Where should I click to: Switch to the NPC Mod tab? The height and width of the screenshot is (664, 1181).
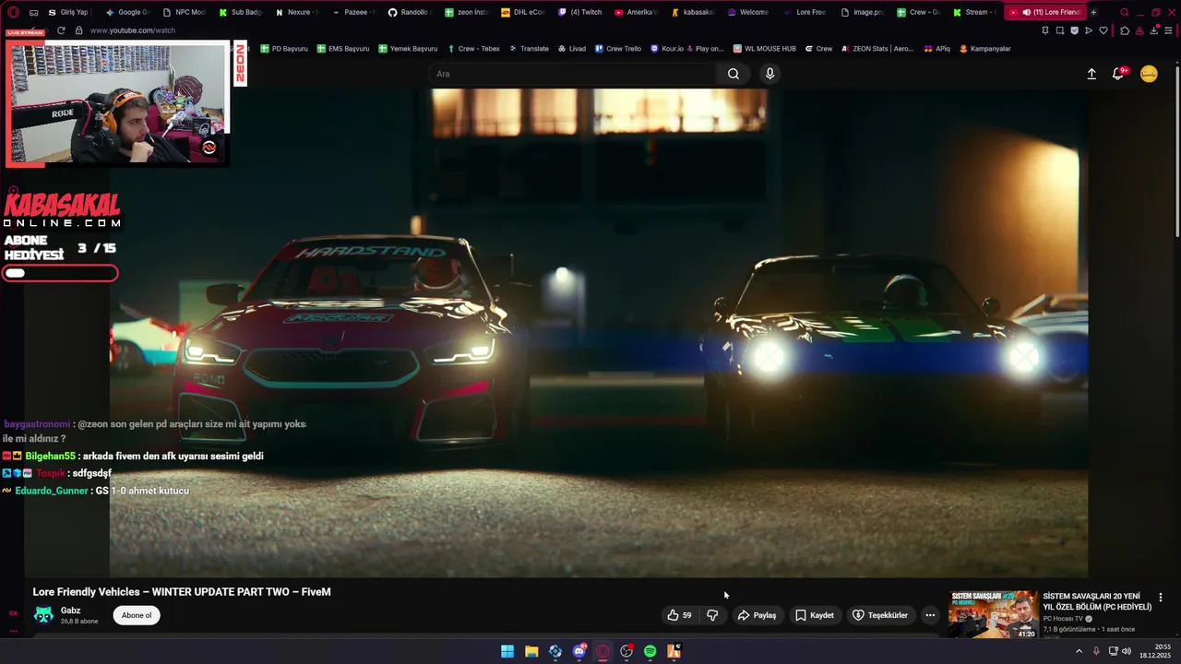pyautogui.click(x=184, y=12)
